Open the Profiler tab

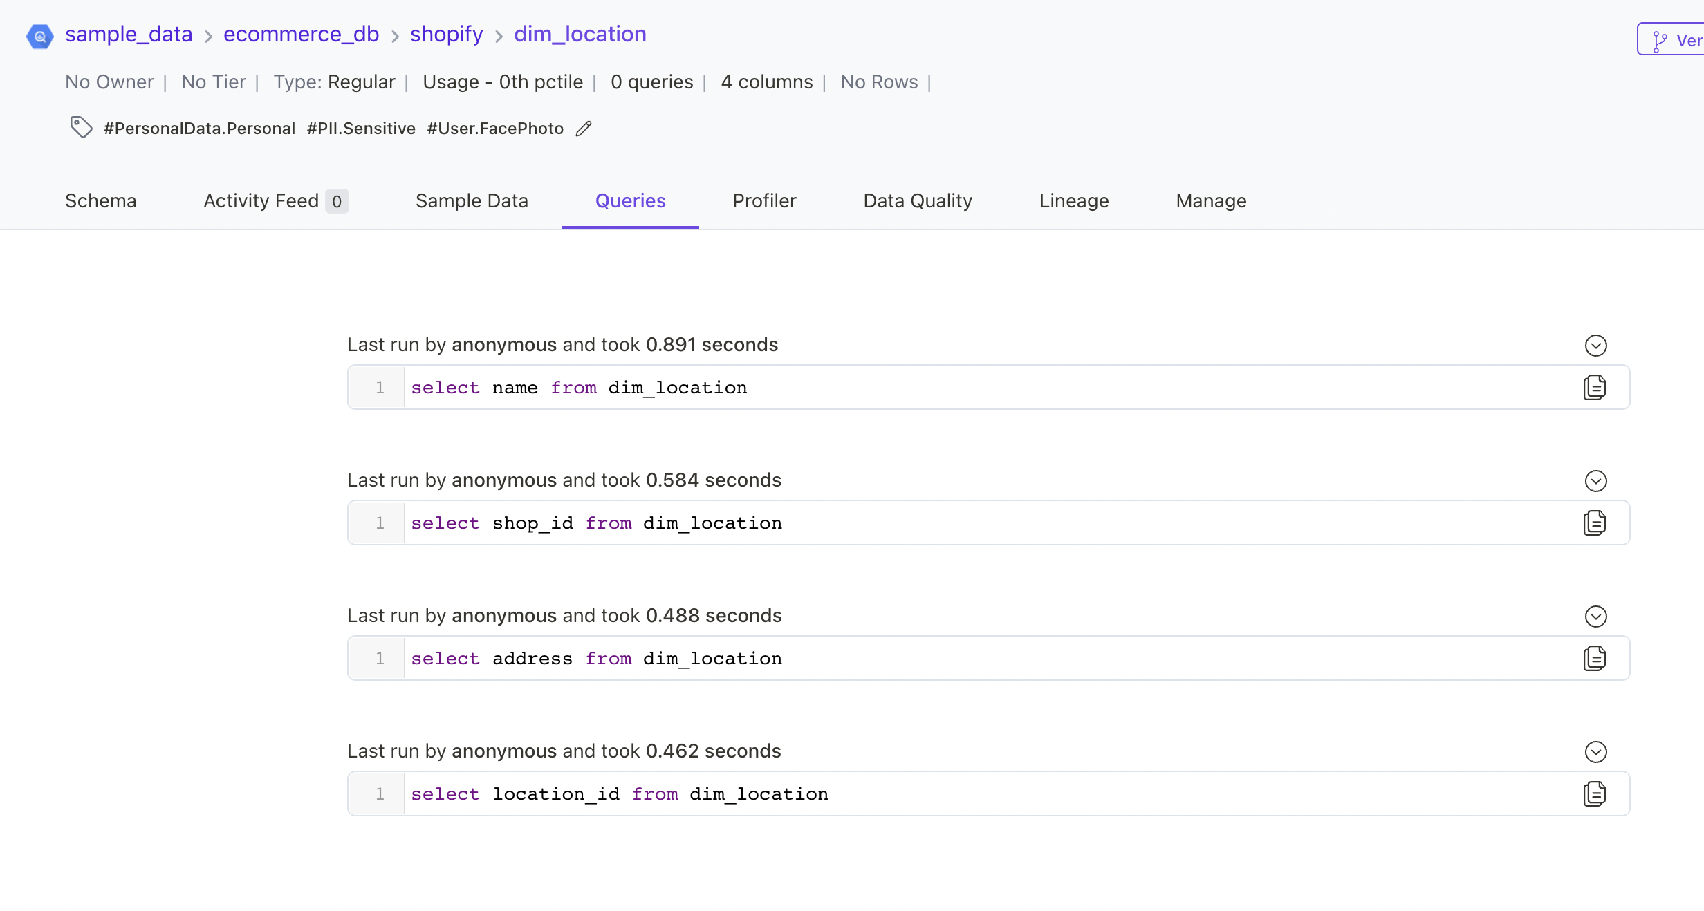pos(763,200)
